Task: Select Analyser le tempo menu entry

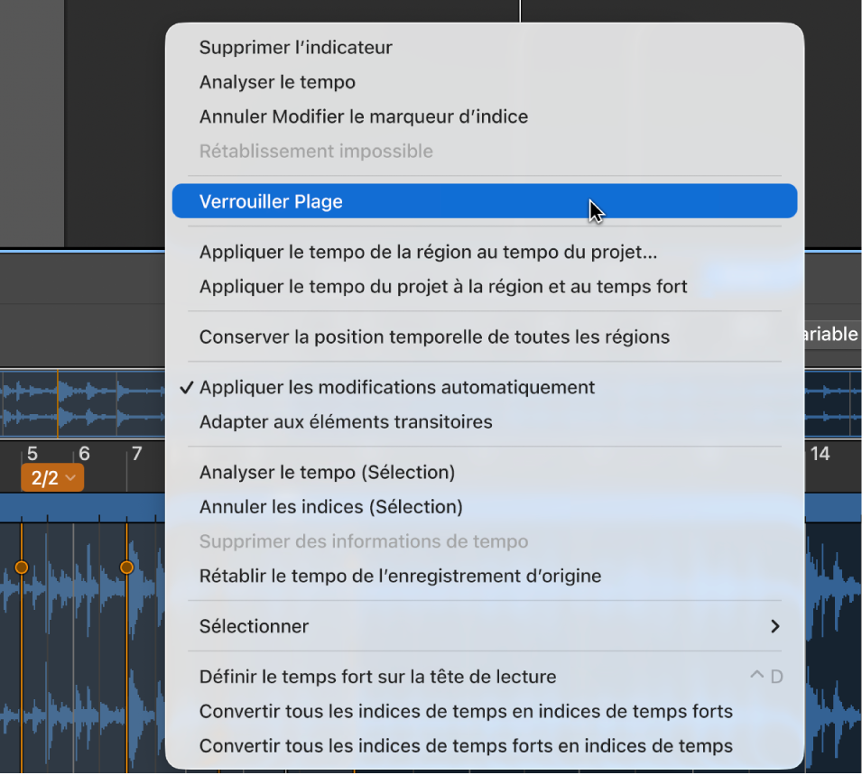Action: coord(485,82)
